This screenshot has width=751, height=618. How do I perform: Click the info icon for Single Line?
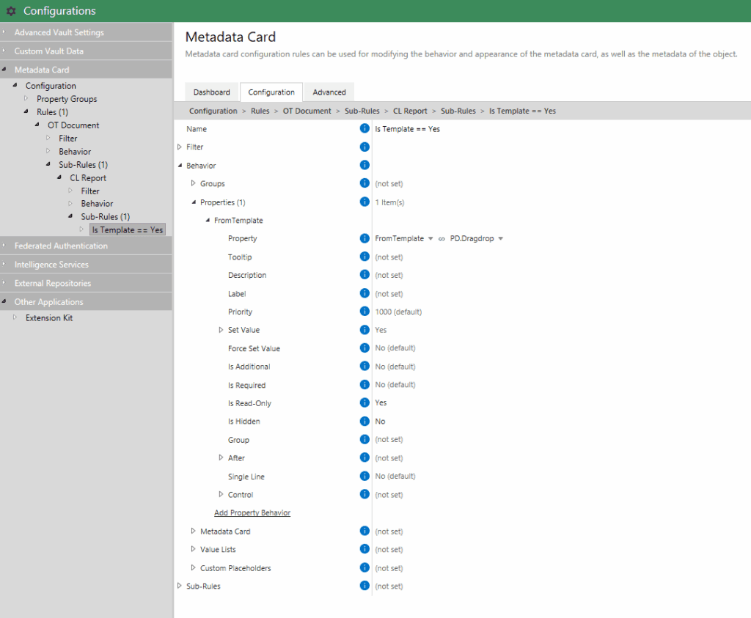tap(364, 476)
